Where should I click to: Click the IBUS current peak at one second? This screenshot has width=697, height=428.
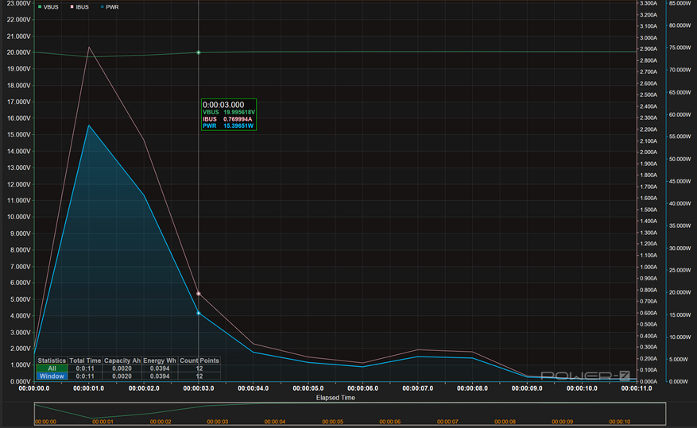pos(89,47)
